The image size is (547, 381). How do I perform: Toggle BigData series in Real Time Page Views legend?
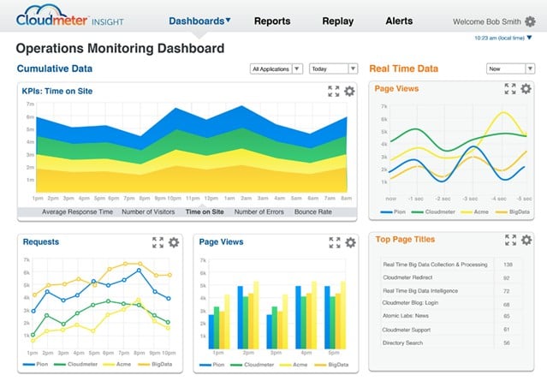coord(513,211)
